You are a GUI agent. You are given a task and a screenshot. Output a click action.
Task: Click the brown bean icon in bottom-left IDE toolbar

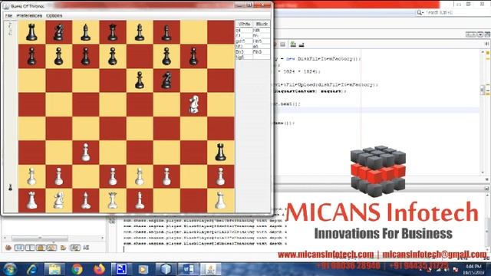coord(8,248)
